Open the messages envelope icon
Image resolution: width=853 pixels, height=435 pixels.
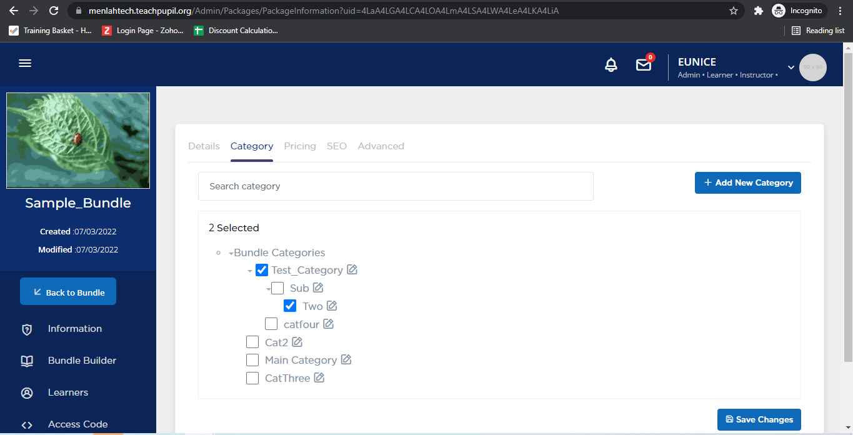tap(643, 65)
